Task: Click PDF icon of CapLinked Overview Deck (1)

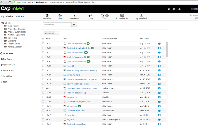Action: [x=65, y=48]
